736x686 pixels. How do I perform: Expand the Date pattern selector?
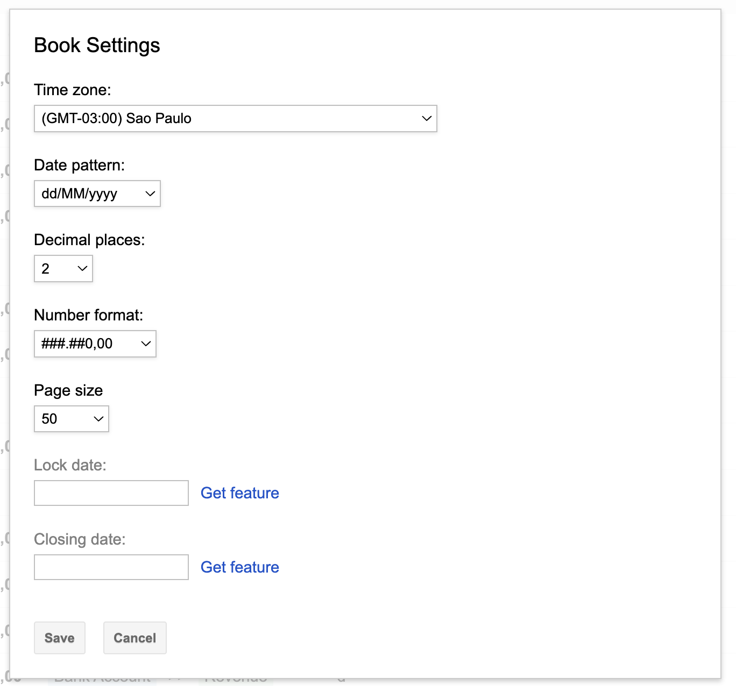tap(97, 194)
